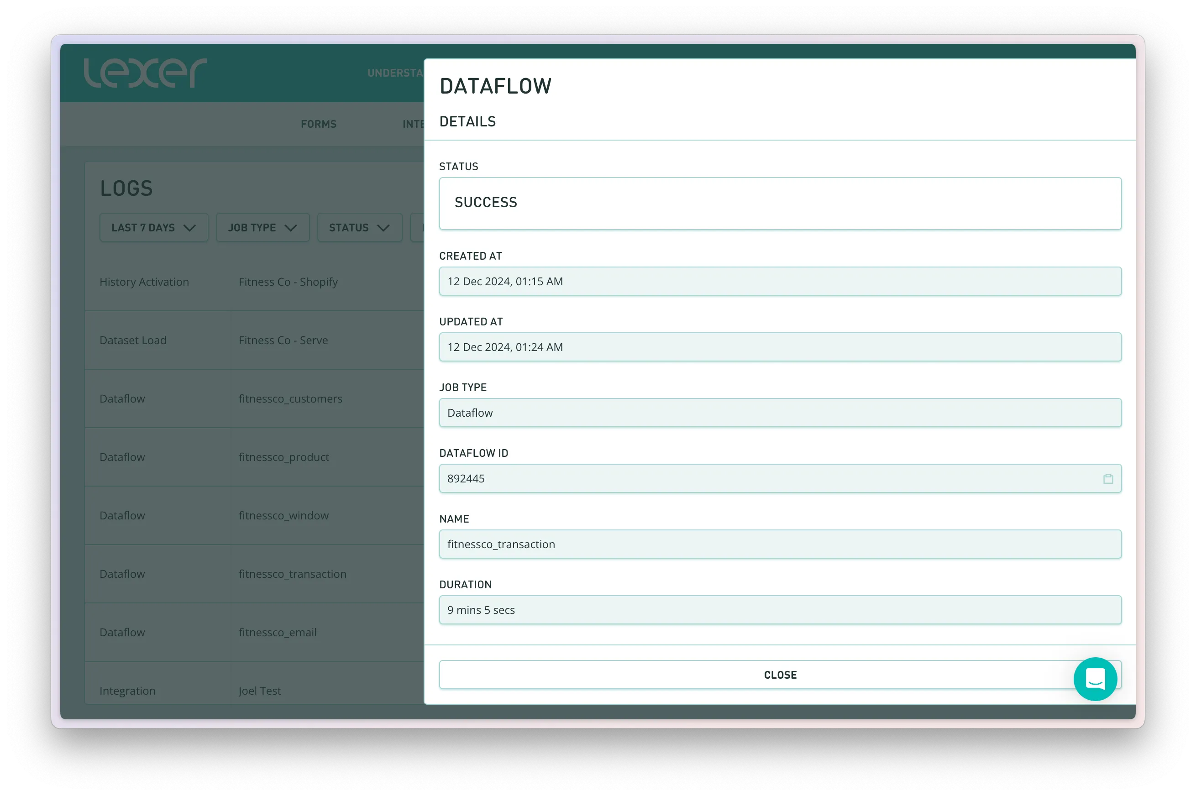Click the Updated At date field
Screen dimensions: 1196x796
click(780, 347)
